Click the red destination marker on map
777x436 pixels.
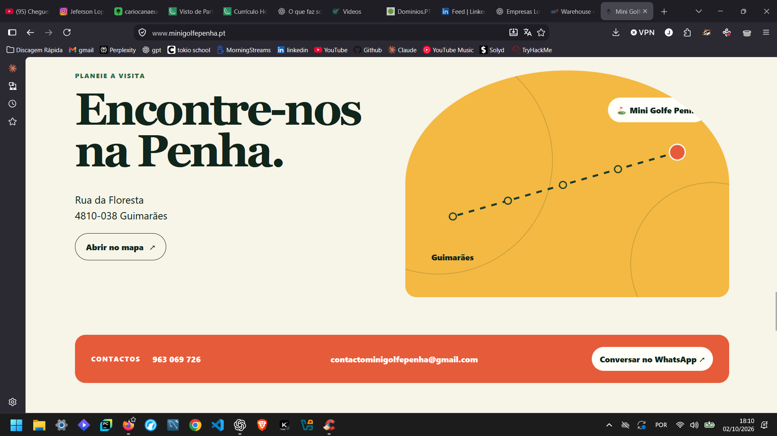pos(677,152)
